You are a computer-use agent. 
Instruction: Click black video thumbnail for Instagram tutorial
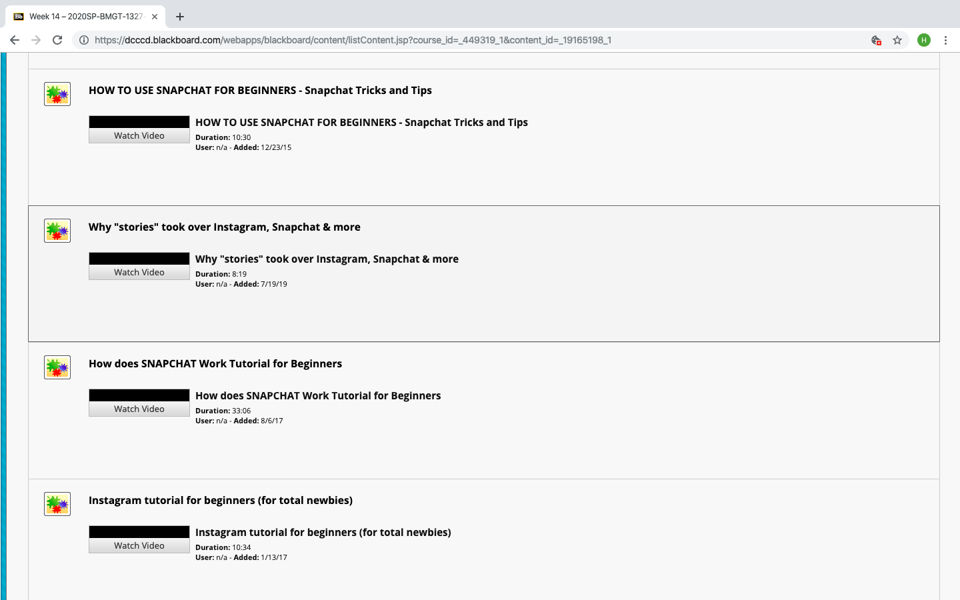(x=139, y=532)
